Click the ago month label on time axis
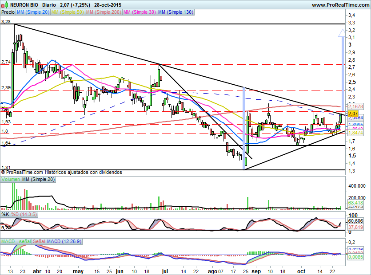 pos(212,271)
